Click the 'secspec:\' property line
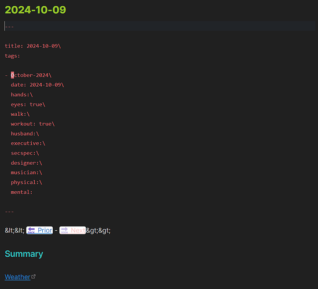Viewport: 318px width, 289px height. [x=25, y=153]
